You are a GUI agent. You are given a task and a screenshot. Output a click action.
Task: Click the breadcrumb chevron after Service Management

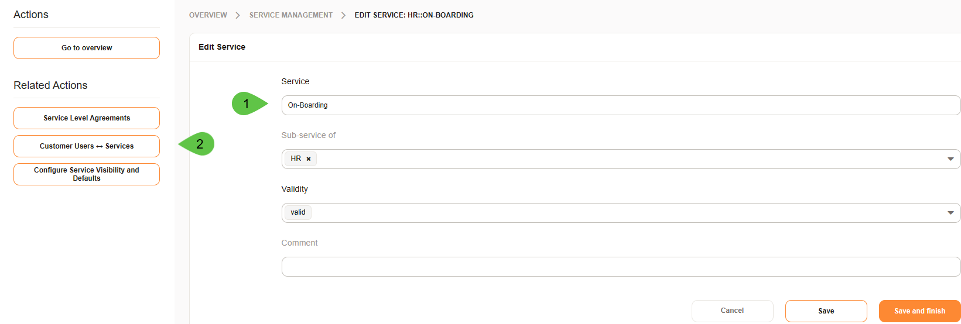tap(343, 15)
